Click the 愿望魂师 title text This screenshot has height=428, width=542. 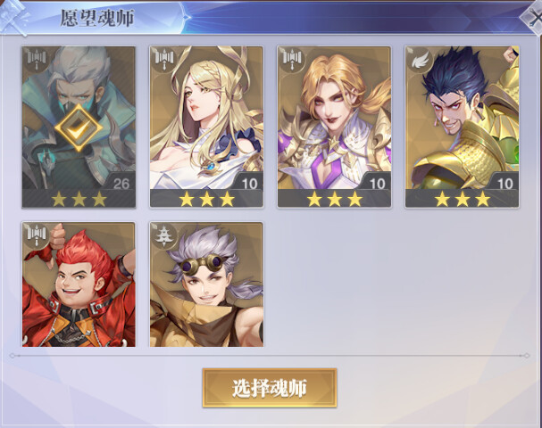[x=97, y=18]
